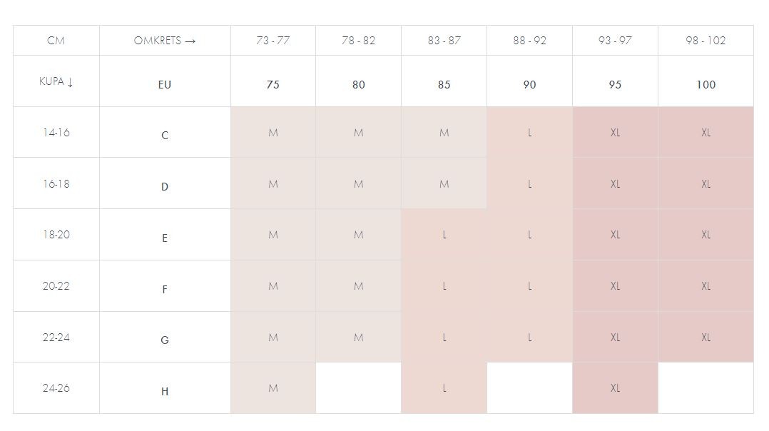Click the 98 - 102 circumference header
This screenshot has height=431, width=769.
[706, 41]
